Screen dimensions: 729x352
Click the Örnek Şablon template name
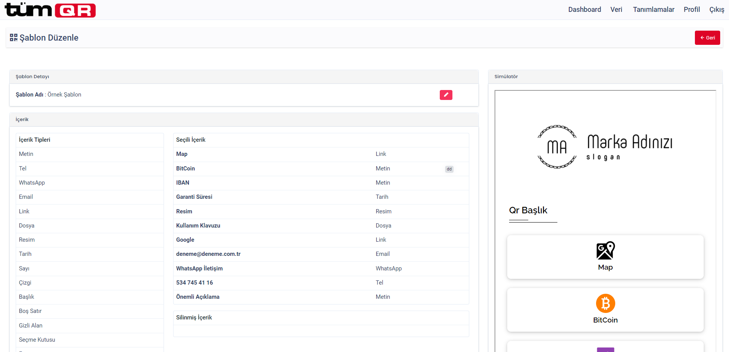(64, 95)
